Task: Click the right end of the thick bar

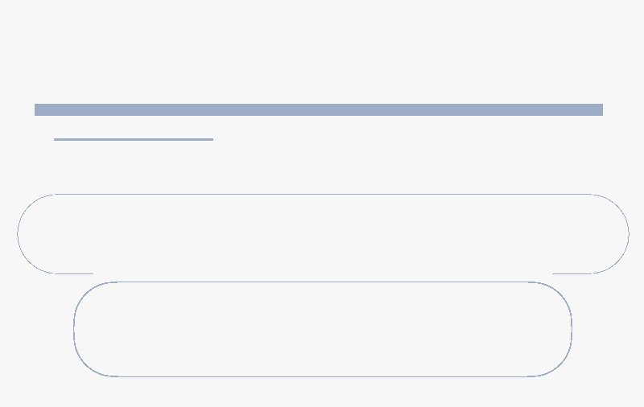Action: click(x=599, y=109)
